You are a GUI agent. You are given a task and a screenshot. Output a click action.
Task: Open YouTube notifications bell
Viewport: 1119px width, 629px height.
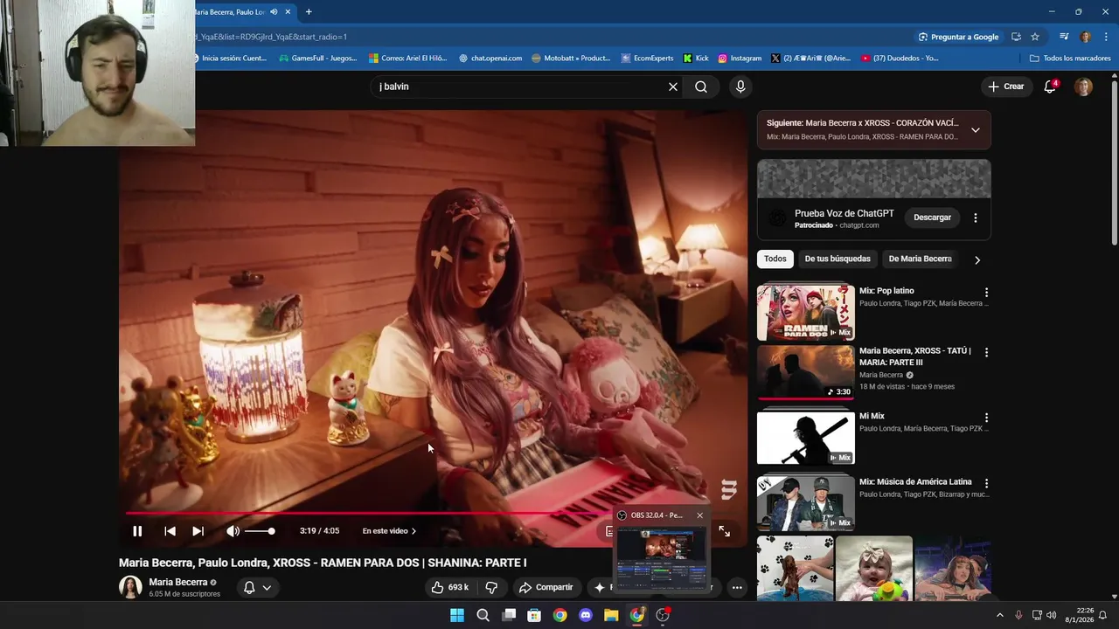click(x=1050, y=86)
